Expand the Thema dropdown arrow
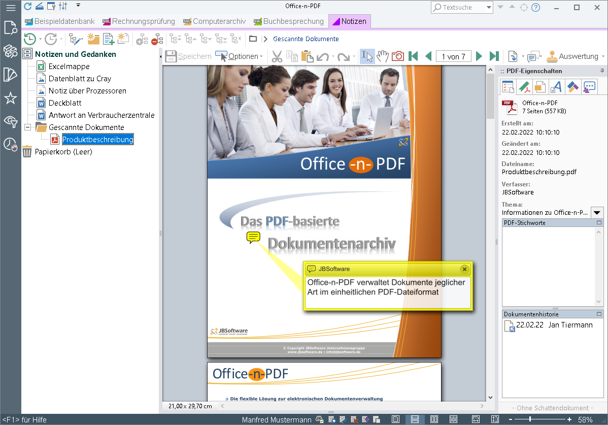The height and width of the screenshot is (425, 608). click(597, 212)
